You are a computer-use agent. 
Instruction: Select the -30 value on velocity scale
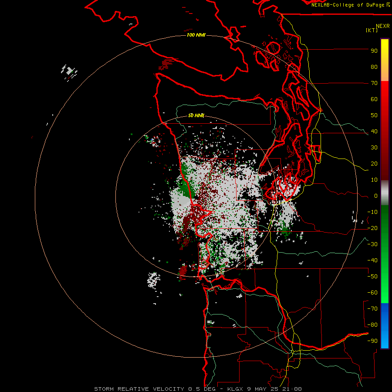[x=372, y=244]
